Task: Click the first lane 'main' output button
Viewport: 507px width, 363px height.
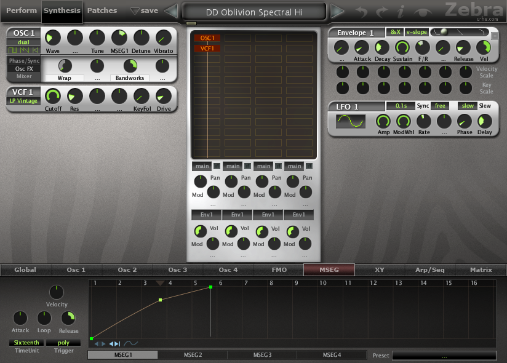Action: click(202, 166)
